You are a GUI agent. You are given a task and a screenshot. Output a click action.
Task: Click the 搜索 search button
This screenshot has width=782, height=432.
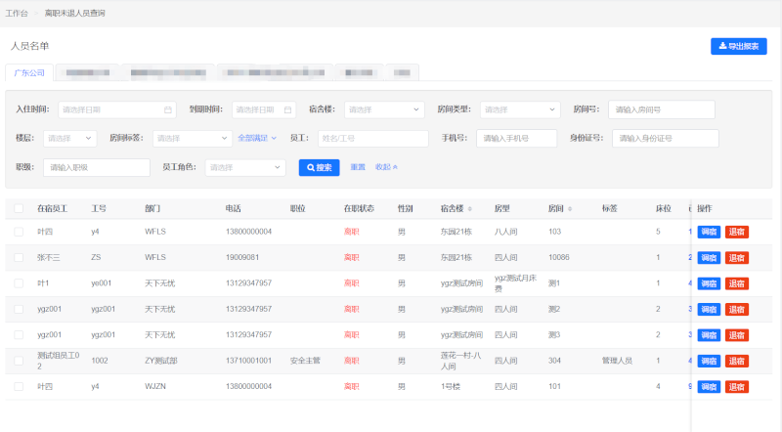(x=320, y=167)
